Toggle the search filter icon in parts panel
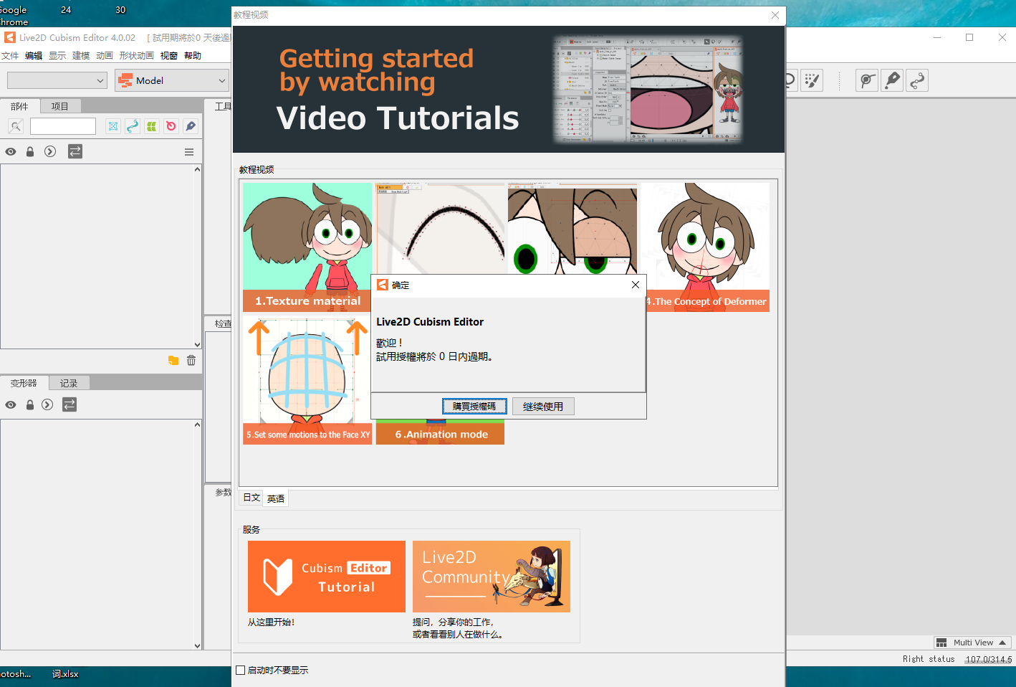The image size is (1016, 687). pyautogui.click(x=16, y=126)
